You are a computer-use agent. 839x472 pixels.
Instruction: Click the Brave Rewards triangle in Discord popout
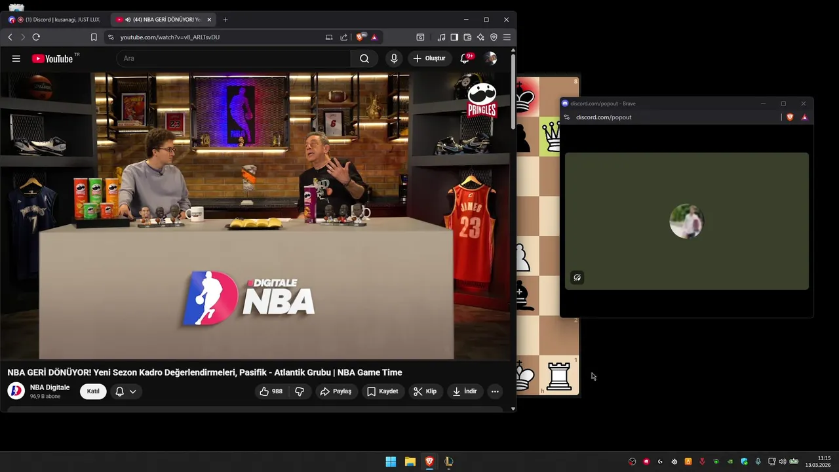(x=804, y=117)
